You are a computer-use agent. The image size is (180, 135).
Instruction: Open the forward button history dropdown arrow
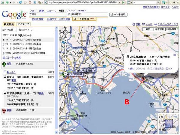pyautogui.click(x=17, y=2)
